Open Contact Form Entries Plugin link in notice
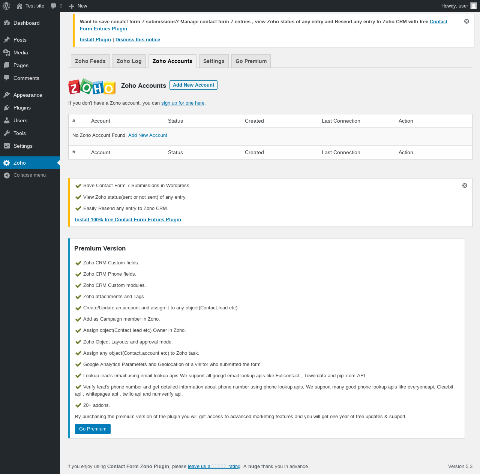 [x=264, y=25]
